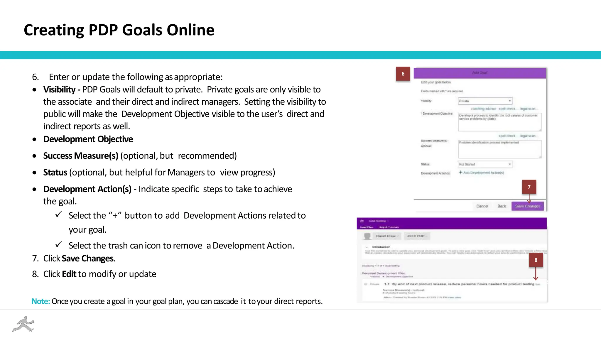Image resolution: width=601 pixels, height=338 pixels.
Task: Click the red step 7 marker
Action: pos(529,187)
